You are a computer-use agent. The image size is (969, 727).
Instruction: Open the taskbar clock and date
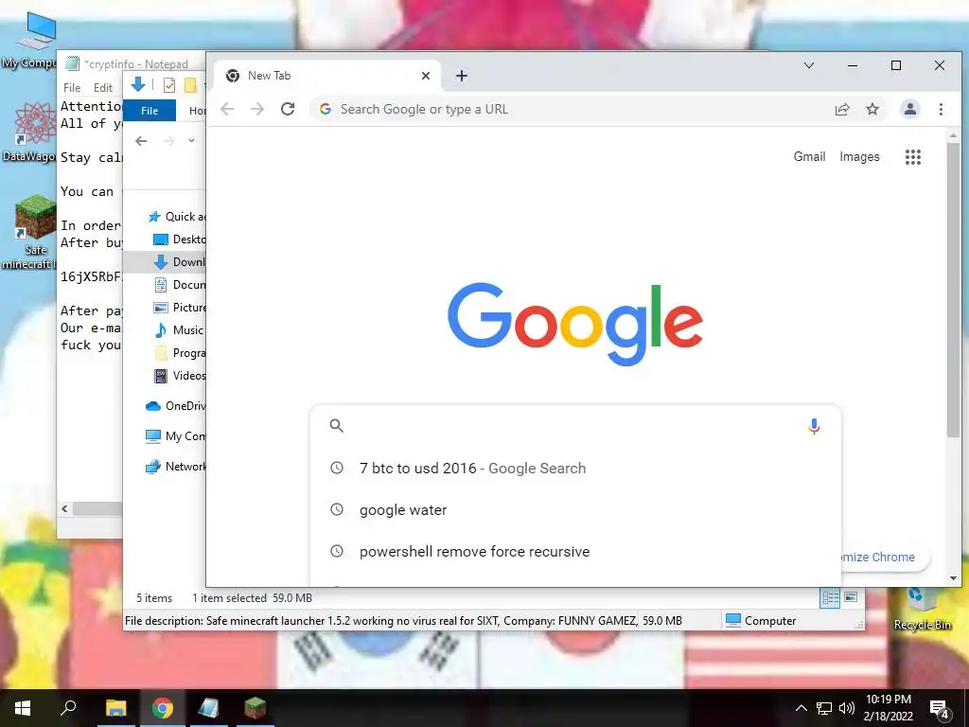[888, 708]
